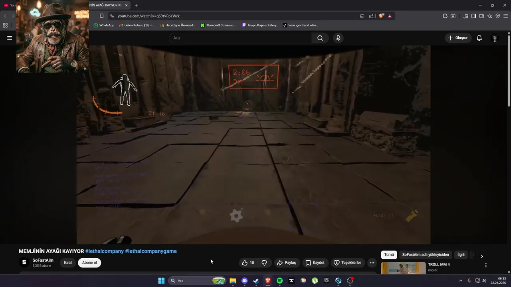
Task: Open options menu for TROLL MM 4
Action: pyautogui.click(x=486, y=265)
